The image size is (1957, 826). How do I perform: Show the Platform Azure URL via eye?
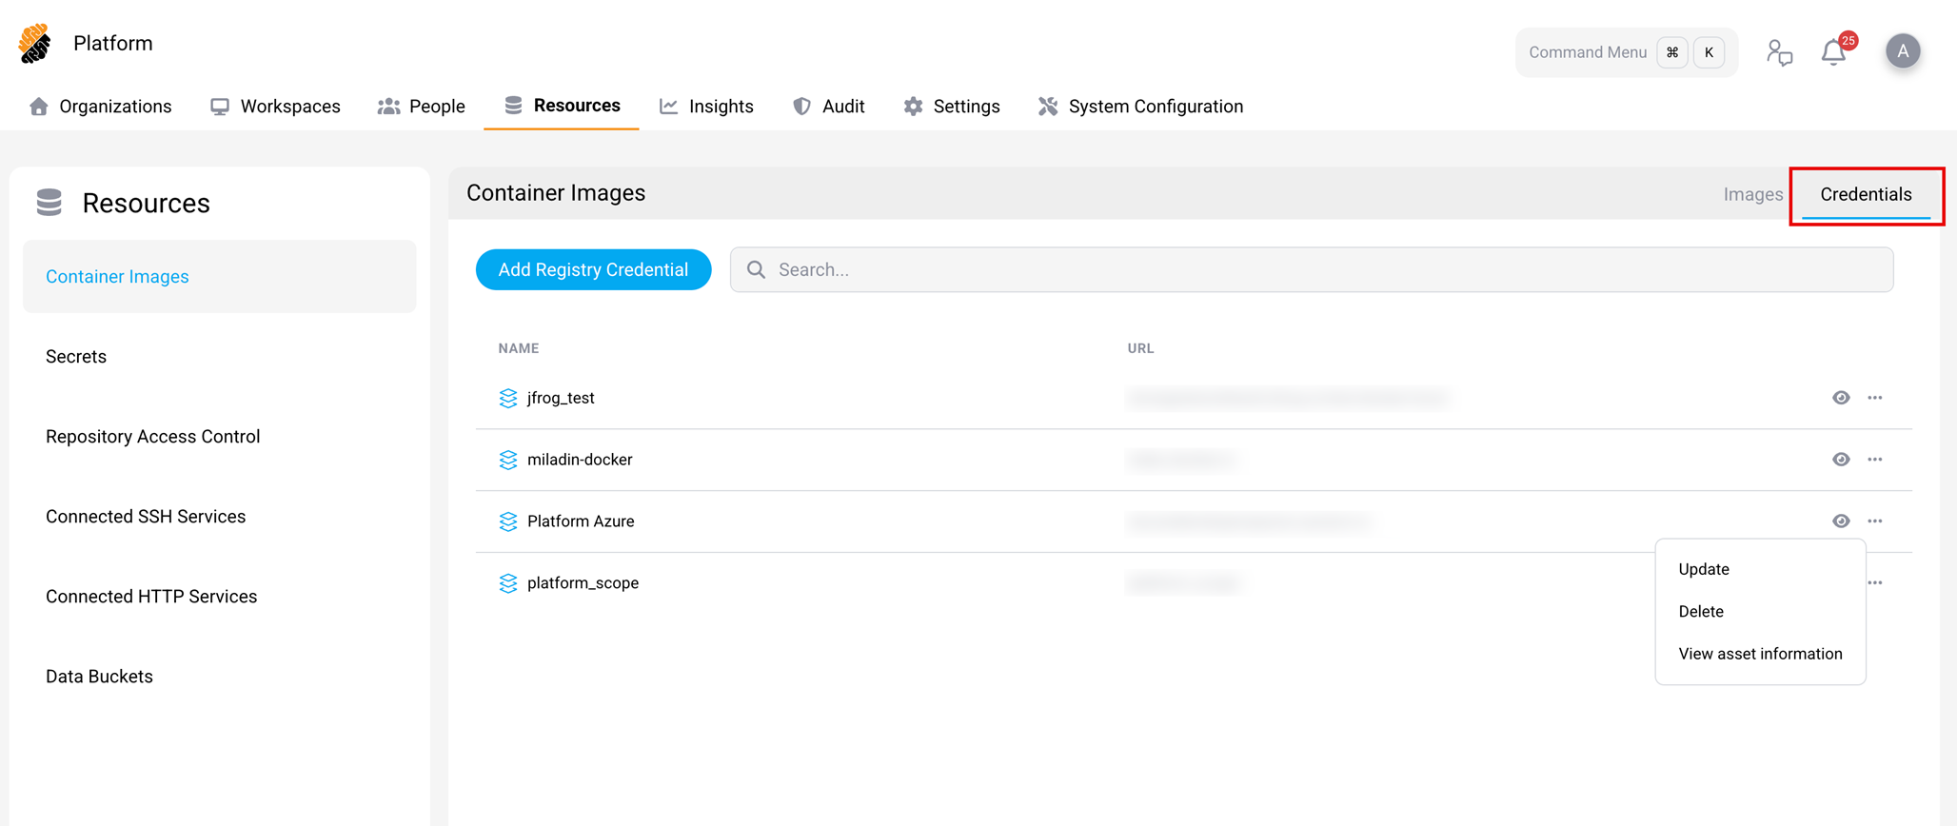(x=1841, y=521)
